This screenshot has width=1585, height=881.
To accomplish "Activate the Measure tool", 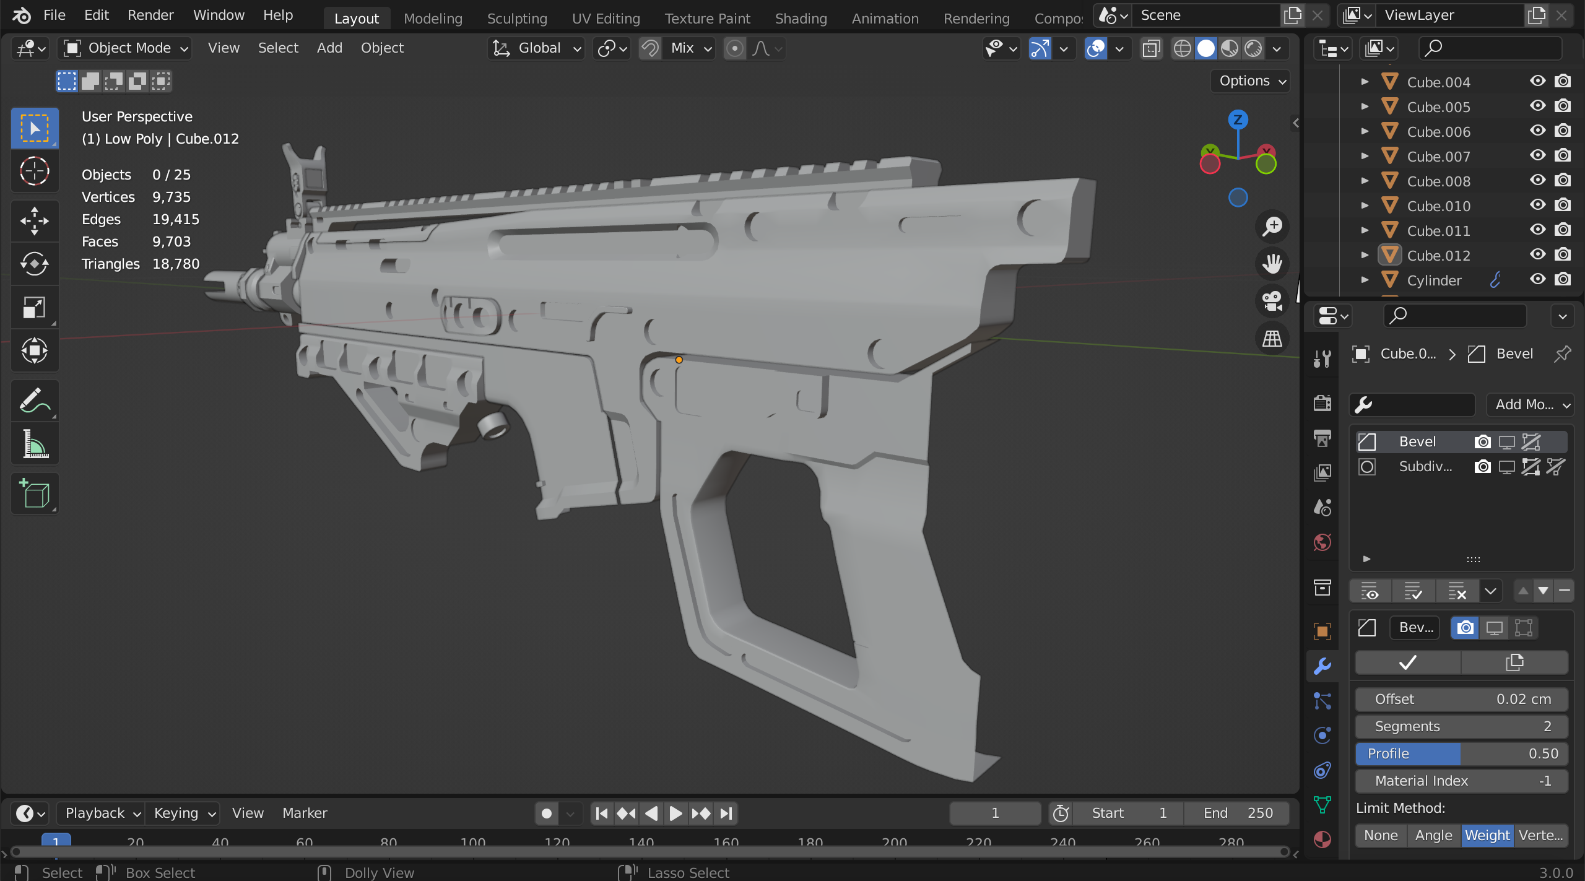I will pos(35,445).
